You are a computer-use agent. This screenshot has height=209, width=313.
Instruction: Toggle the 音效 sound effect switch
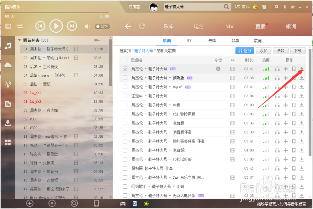(102, 26)
